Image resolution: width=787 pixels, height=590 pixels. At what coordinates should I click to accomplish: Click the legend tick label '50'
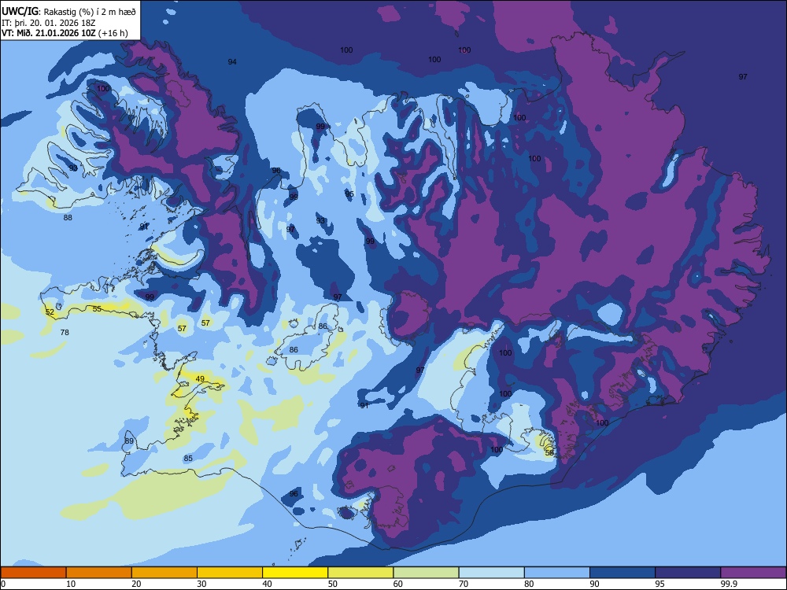(333, 584)
